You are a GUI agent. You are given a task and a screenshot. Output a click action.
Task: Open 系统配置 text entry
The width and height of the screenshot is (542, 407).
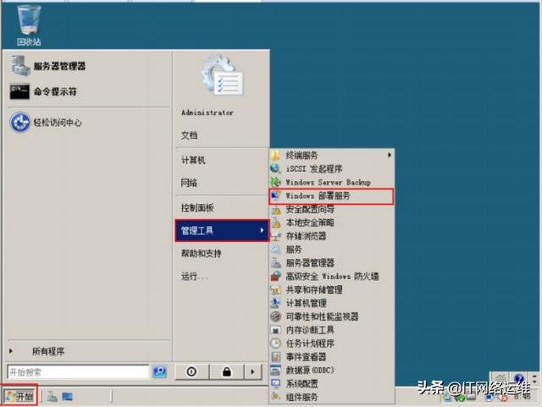(302, 383)
